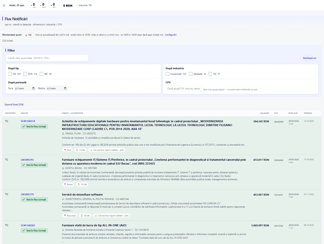Check the MC type filter checkbox

(x=41, y=74)
